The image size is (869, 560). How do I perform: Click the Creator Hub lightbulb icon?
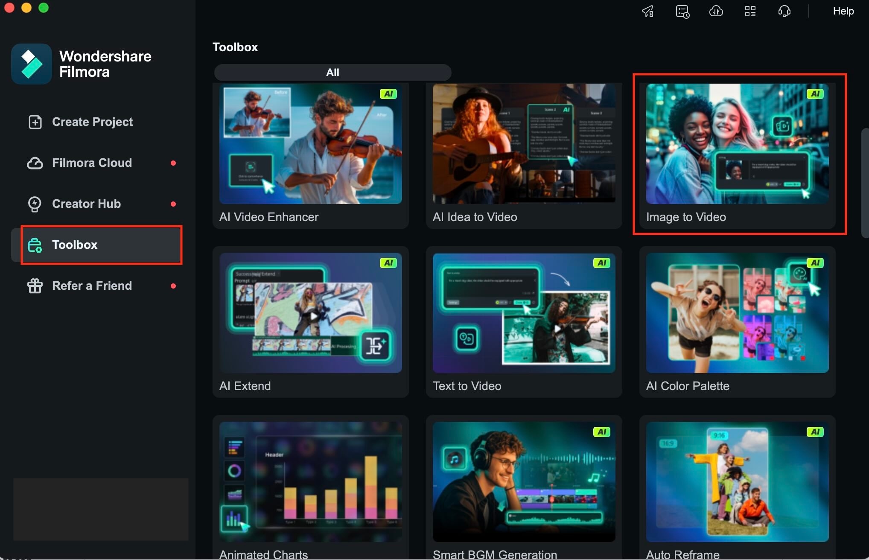(x=35, y=204)
